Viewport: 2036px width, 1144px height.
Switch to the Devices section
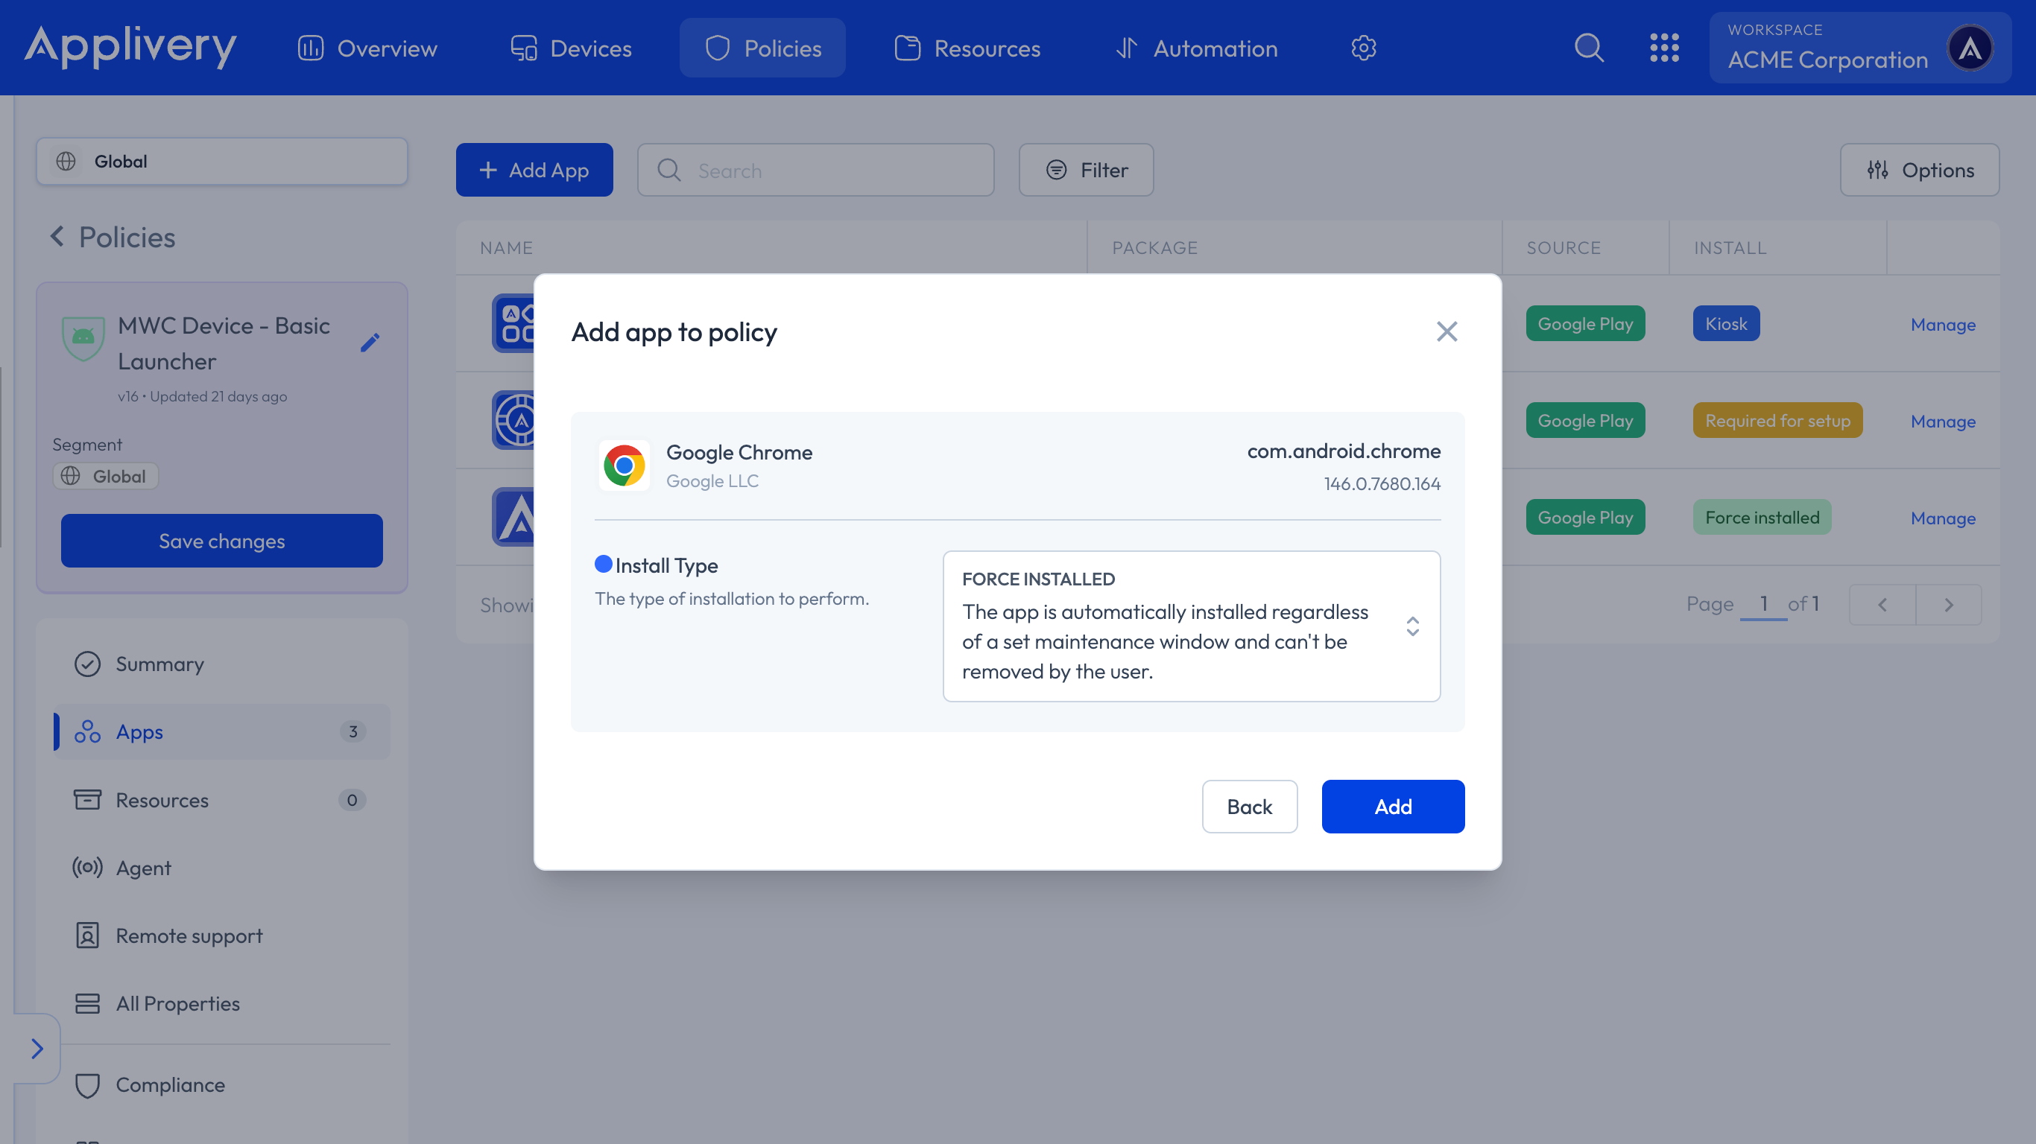pyautogui.click(x=571, y=48)
